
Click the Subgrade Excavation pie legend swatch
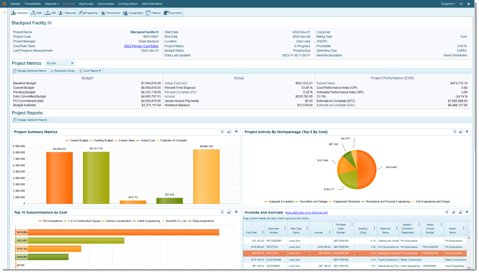click(x=266, y=201)
